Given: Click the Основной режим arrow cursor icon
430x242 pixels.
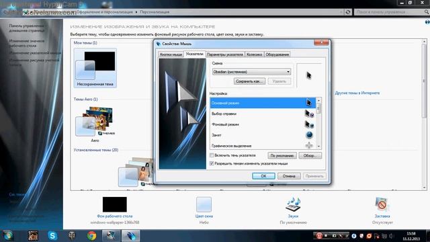Looking at the screenshot, I should point(309,103).
